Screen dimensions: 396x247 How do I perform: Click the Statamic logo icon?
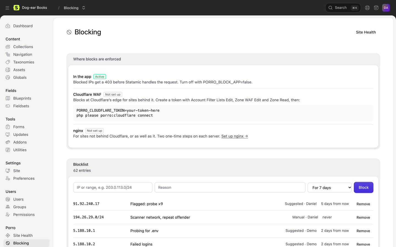(16, 8)
